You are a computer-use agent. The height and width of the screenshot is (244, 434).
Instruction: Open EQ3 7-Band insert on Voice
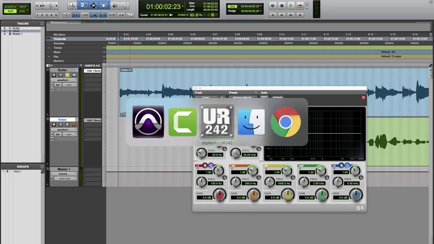coord(93,120)
